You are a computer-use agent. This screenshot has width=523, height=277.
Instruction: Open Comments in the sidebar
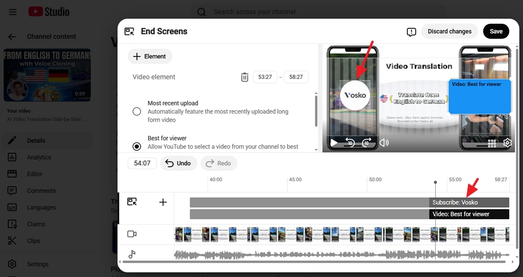point(46,191)
